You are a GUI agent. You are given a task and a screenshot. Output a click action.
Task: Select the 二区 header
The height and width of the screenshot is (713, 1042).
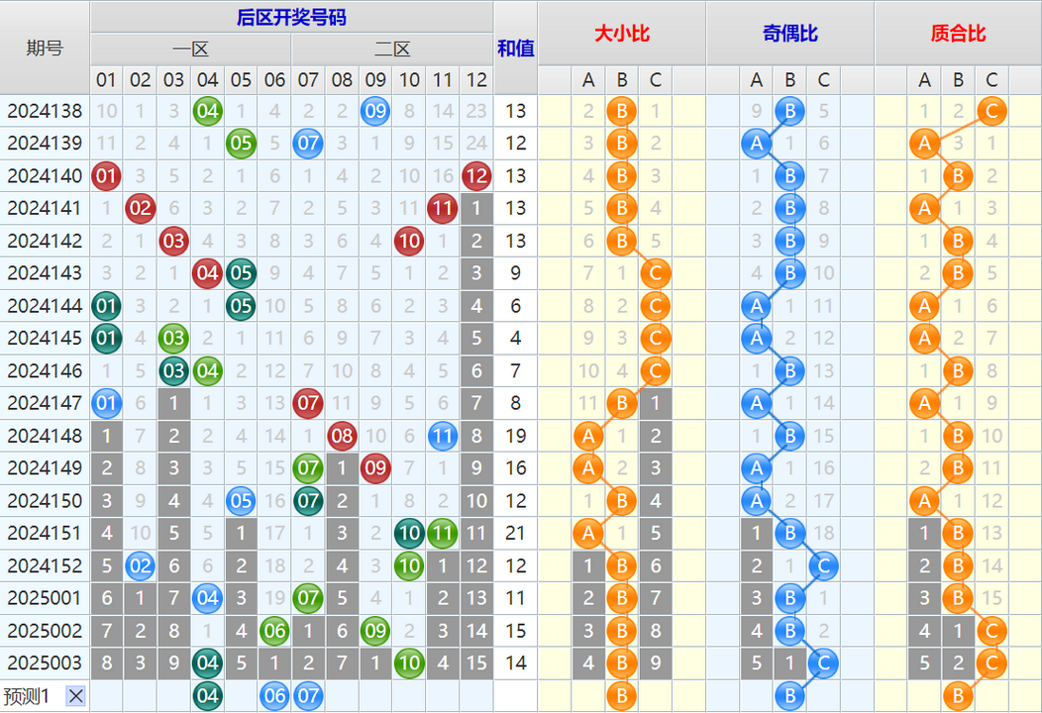pos(392,50)
